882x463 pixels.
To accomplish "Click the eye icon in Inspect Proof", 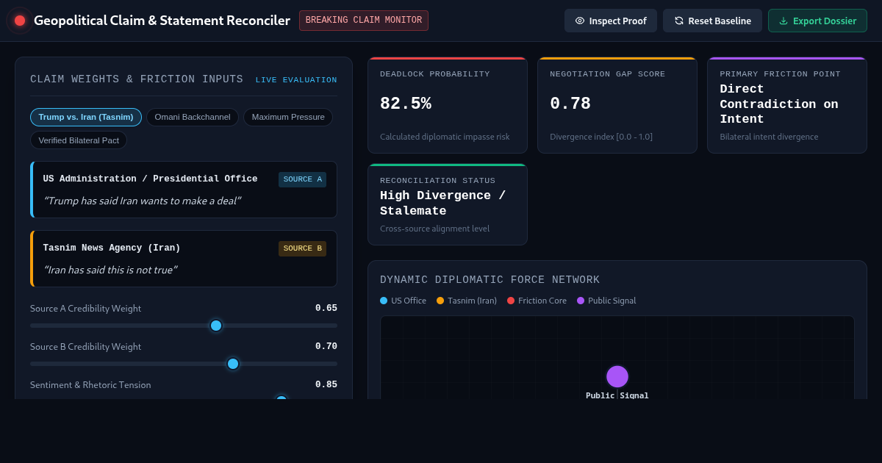I will [x=580, y=21].
